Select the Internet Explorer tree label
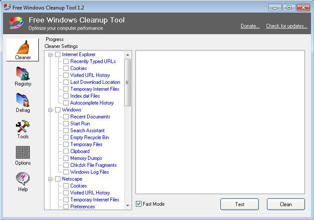 [78, 54]
